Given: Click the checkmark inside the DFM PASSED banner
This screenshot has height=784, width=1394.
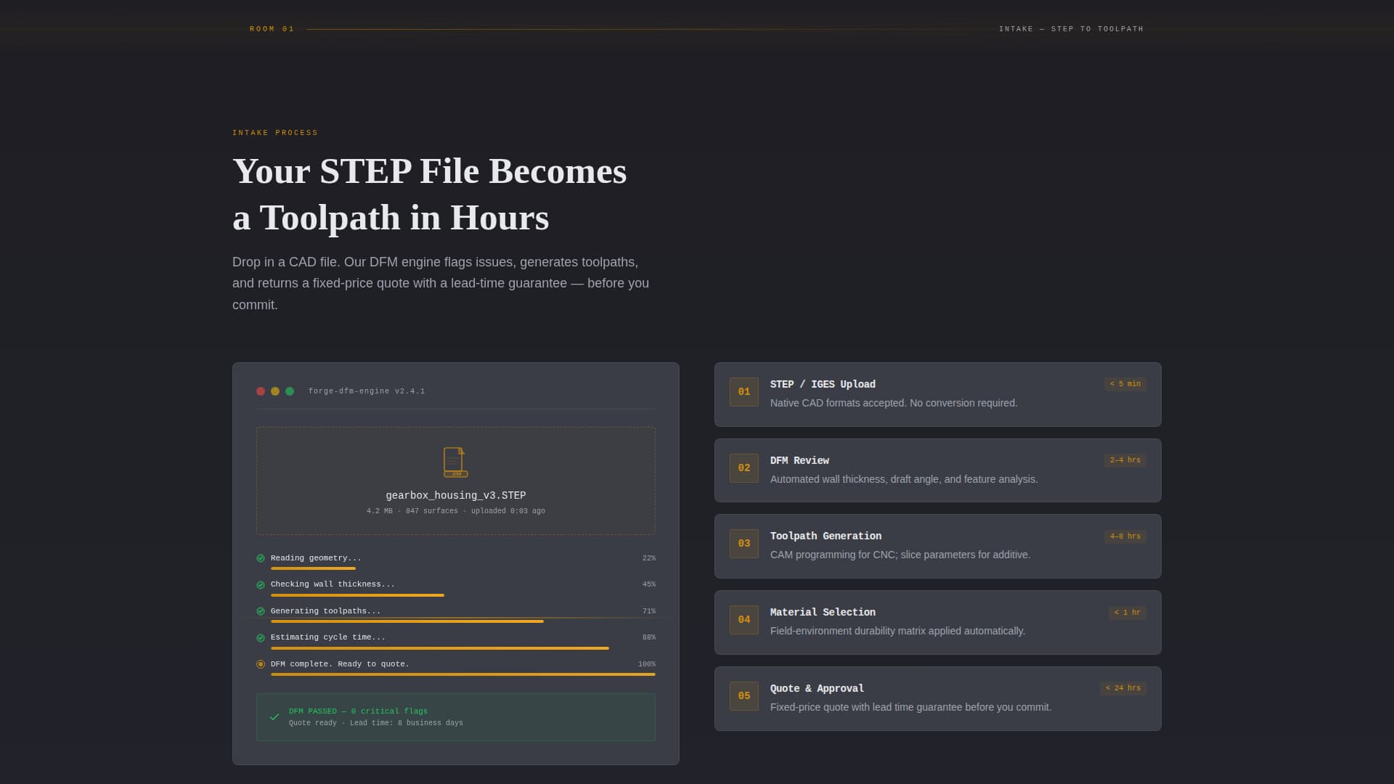Looking at the screenshot, I should click(x=274, y=716).
